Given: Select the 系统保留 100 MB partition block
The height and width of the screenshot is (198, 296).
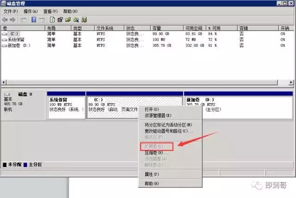Looking at the screenshot, I should tap(66, 105).
